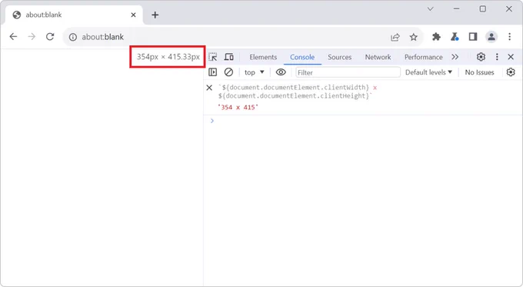Select the about:blank tab title
Image resolution: width=523 pixels, height=287 pixels.
pyautogui.click(x=44, y=15)
